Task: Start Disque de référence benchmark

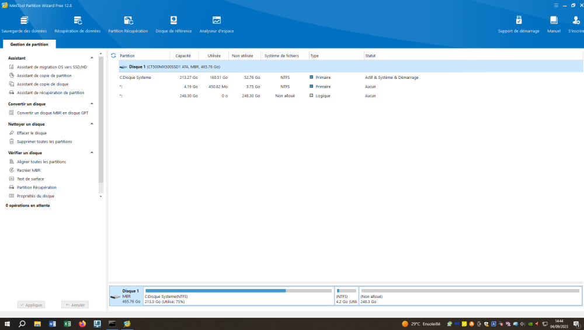Action: click(x=173, y=24)
